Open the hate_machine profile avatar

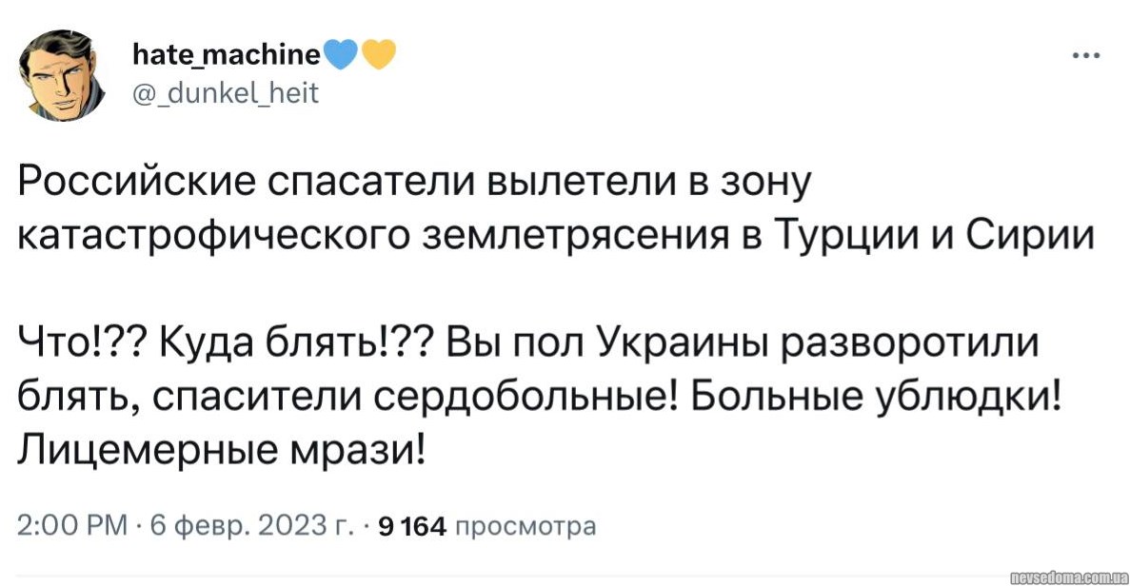[63, 76]
